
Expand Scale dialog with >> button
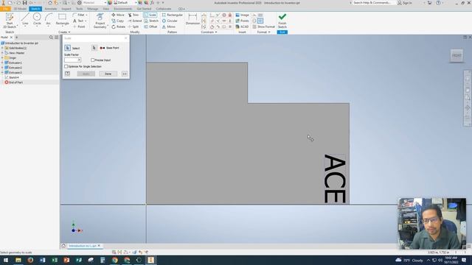pyautogui.click(x=125, y=74)
